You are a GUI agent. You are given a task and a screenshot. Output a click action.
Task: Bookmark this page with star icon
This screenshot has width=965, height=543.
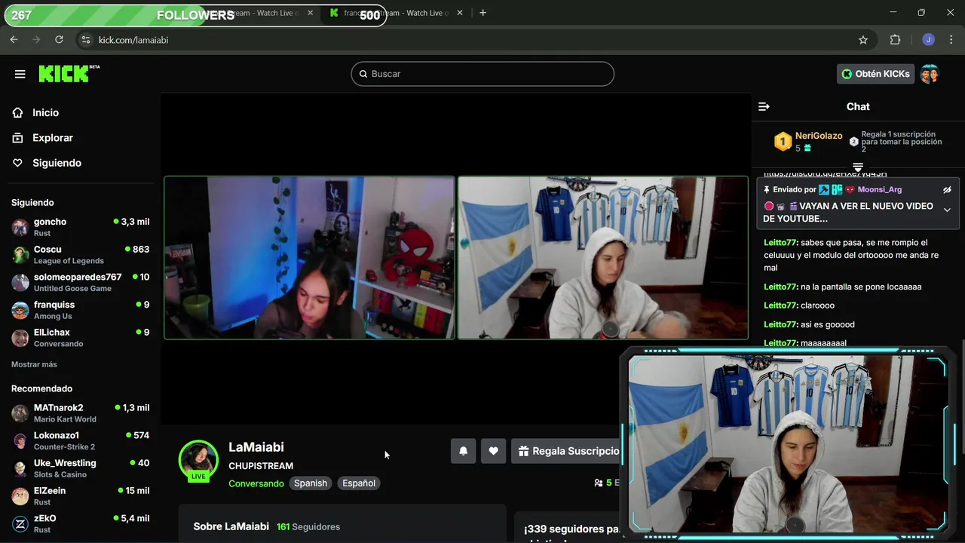(x=863, y=40)
